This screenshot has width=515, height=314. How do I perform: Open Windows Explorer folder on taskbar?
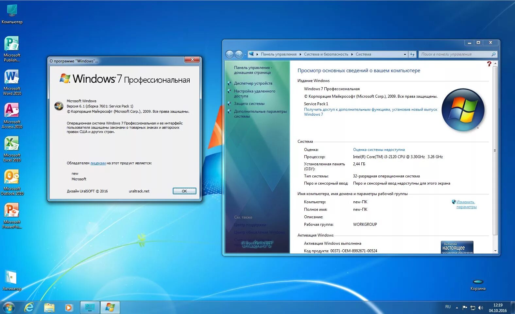click(49, 307)
